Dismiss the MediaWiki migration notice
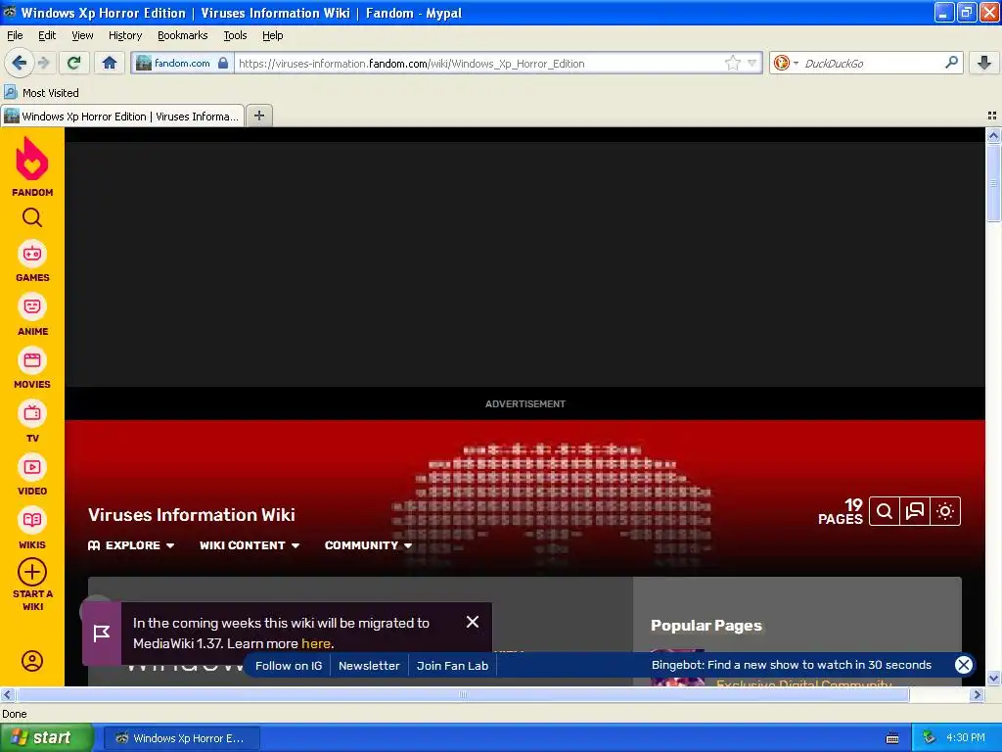 click(x=473, y=622)
